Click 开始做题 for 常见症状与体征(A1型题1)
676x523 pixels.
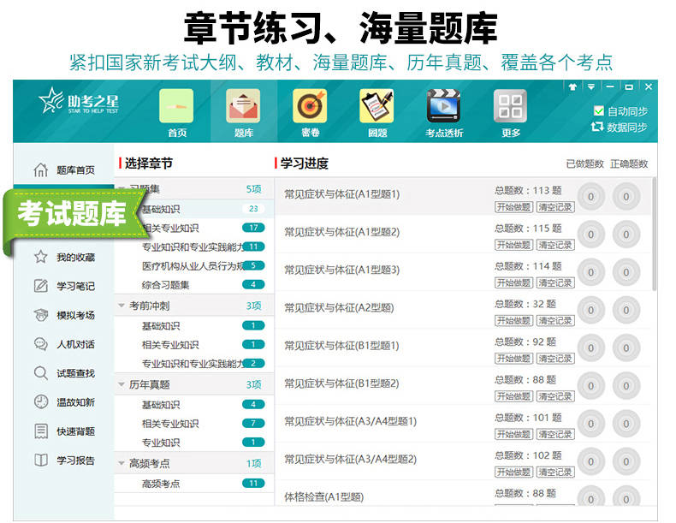[x=513, y=207]
